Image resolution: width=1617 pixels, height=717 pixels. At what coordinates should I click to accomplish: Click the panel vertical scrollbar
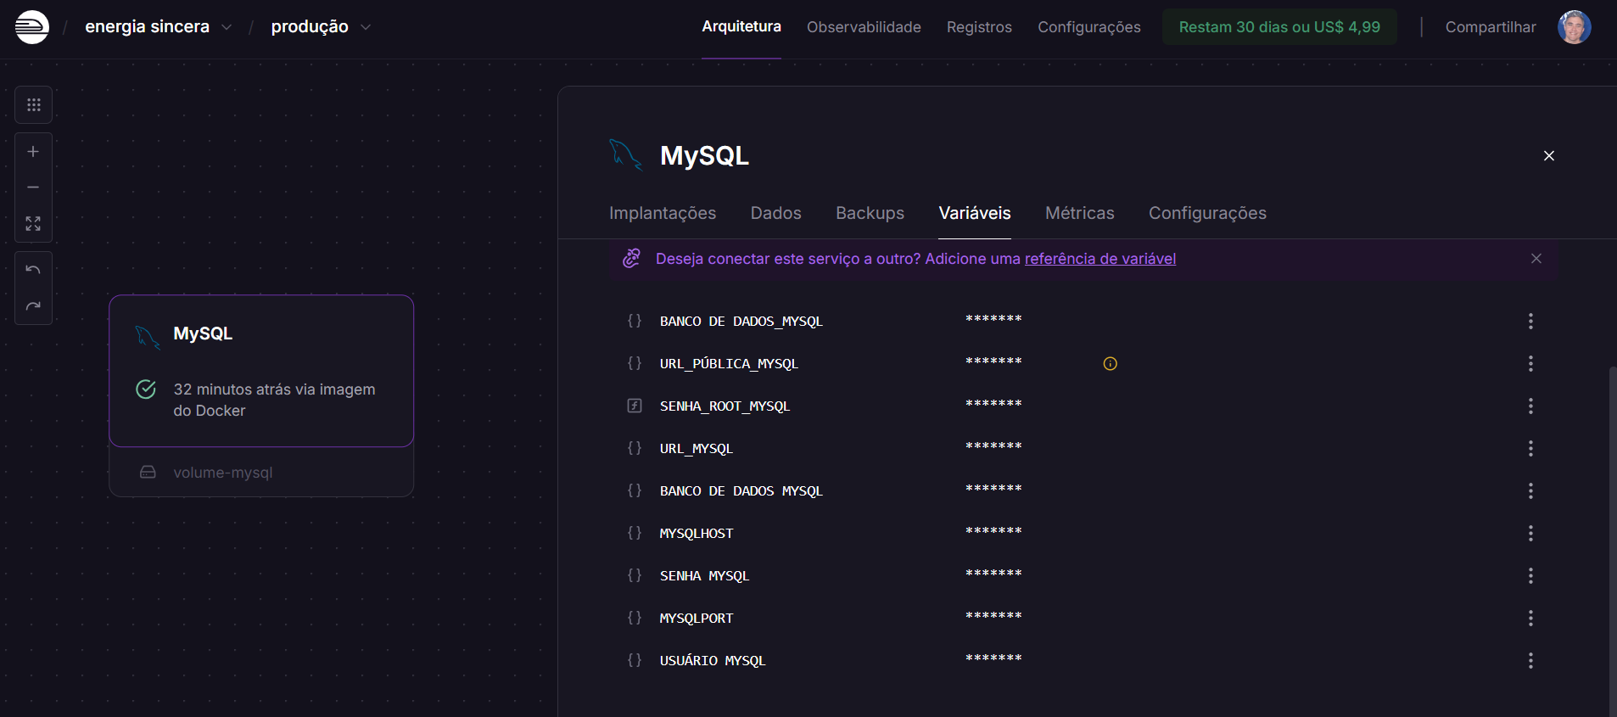point(1612,541)
